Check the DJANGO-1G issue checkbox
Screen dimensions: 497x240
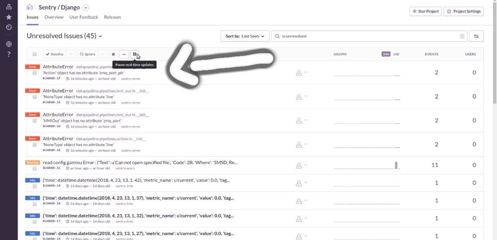(35, 97)
